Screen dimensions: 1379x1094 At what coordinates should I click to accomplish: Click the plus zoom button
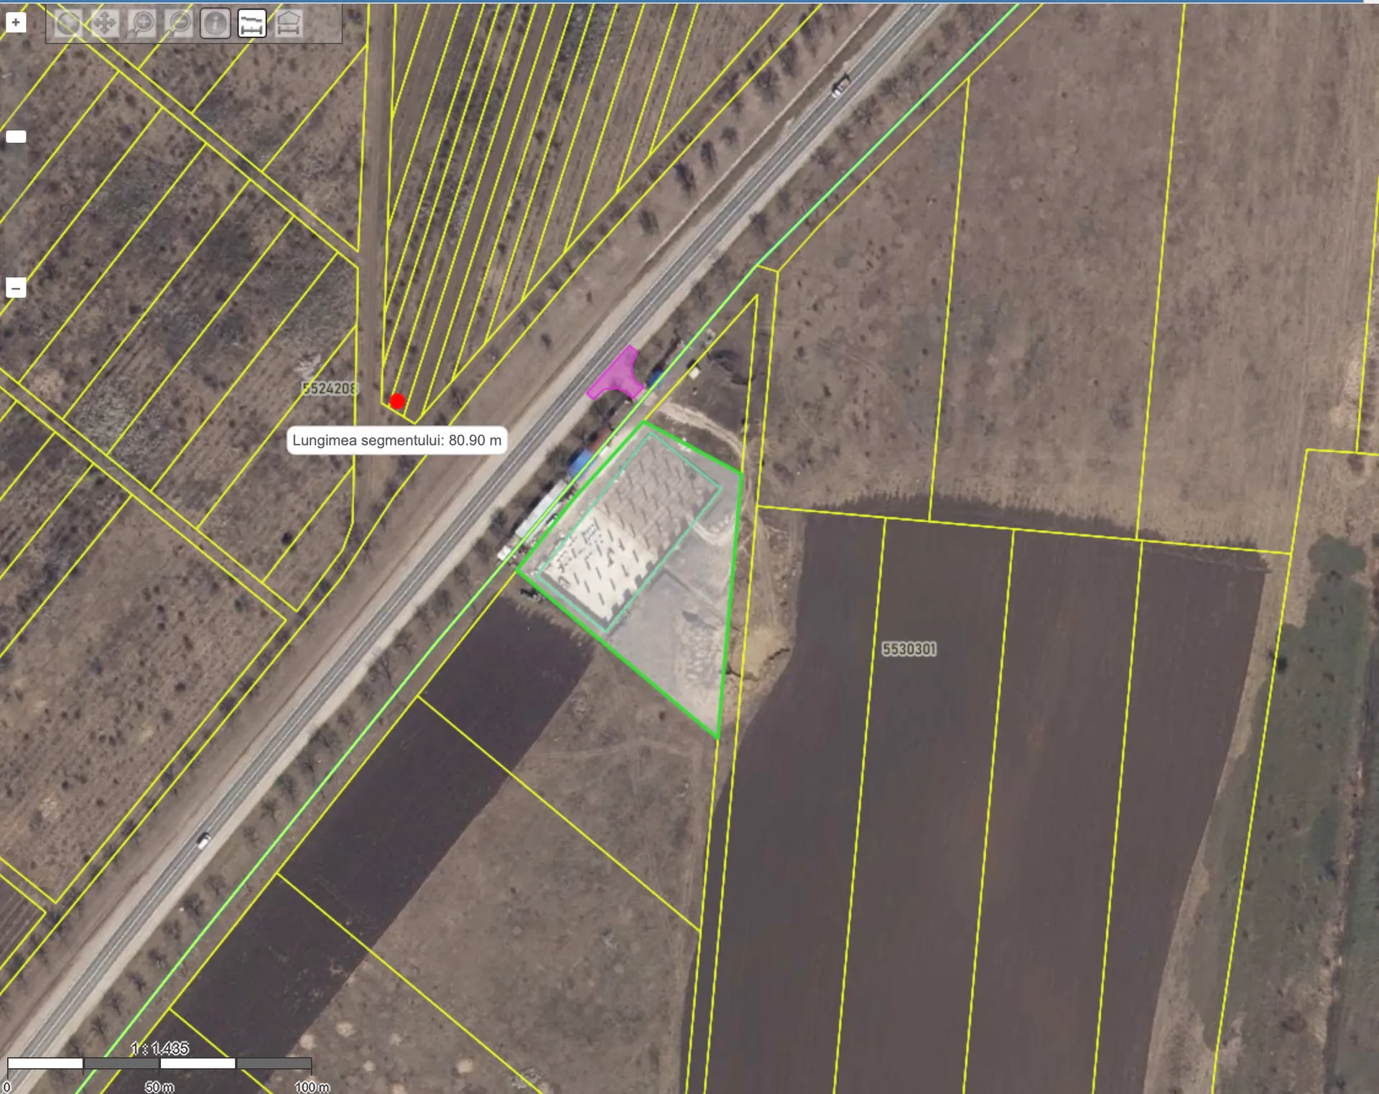(x=16, y=22)
